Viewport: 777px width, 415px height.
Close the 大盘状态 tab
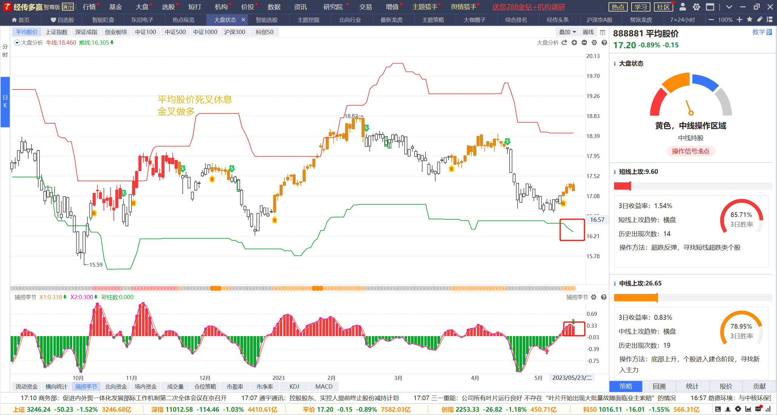[243, 20]
